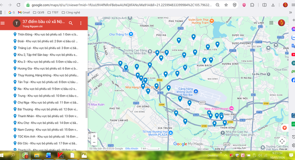Viewport: 295px width, 160px height.
Task: Select Đoài - Khu vực bỏ phiếu số 2
Action: [x=46, y=41]
